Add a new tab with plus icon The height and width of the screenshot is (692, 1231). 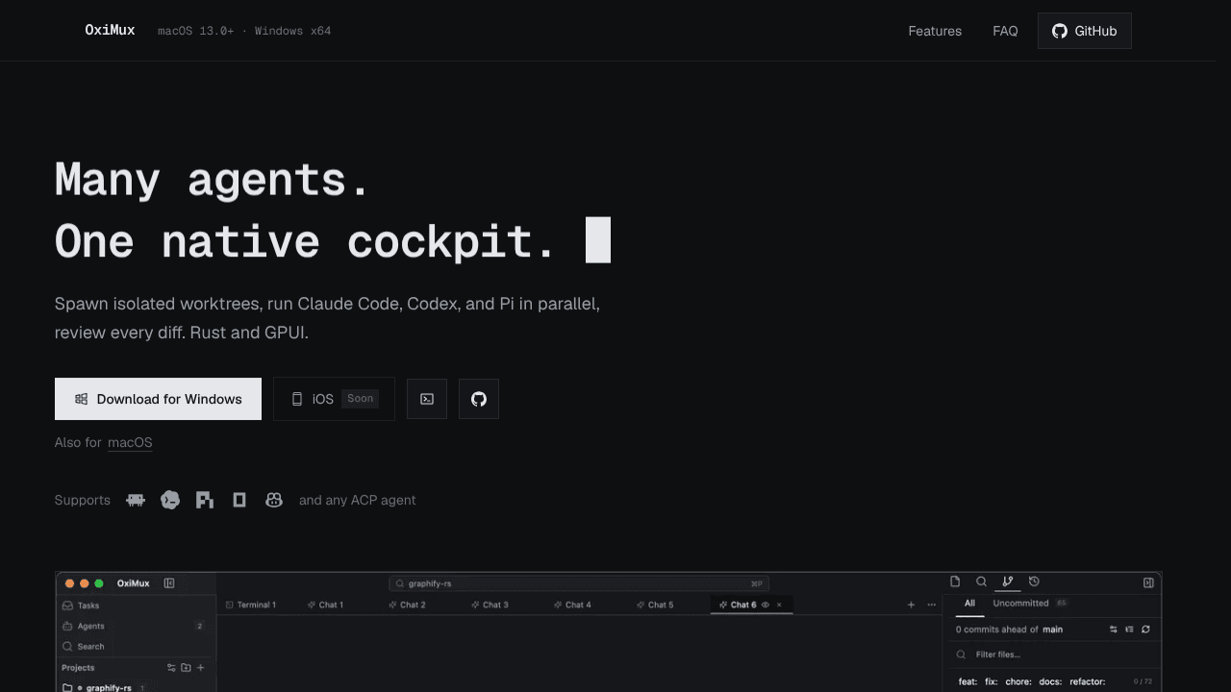point(911,605)
